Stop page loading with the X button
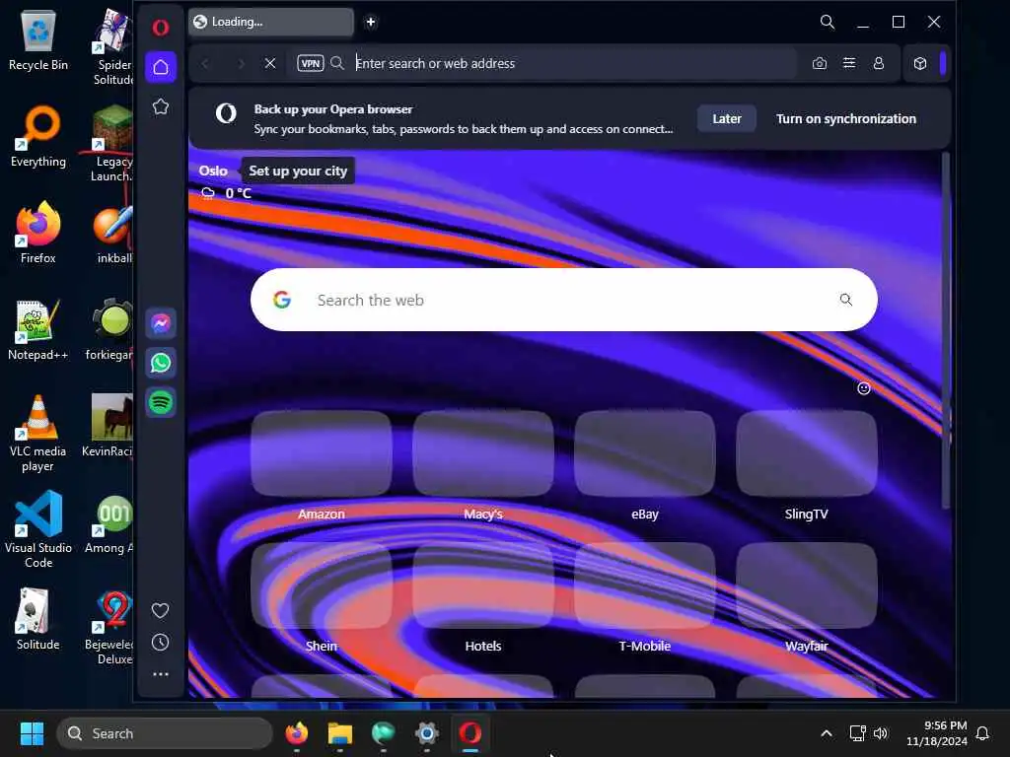Screen dimensions: 1010x757 tap(270, 63)
